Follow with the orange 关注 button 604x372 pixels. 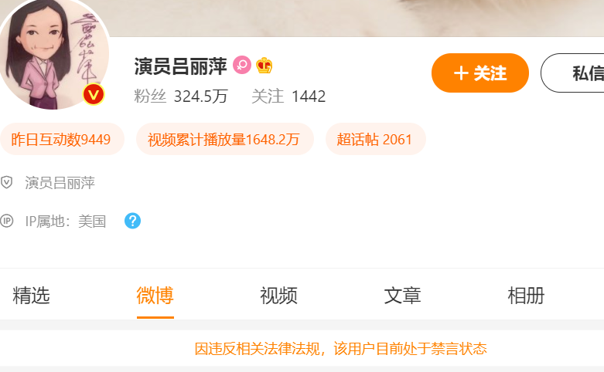point(480,73)
